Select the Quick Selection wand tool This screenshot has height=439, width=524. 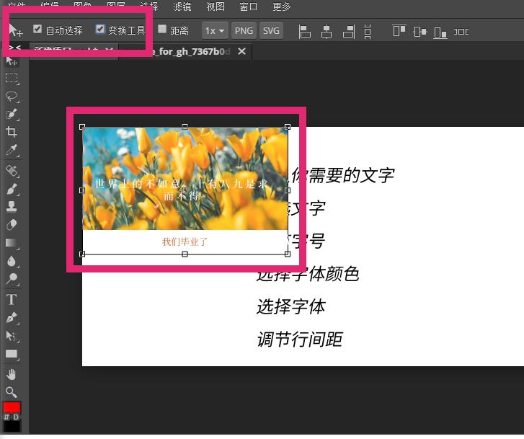12,114
